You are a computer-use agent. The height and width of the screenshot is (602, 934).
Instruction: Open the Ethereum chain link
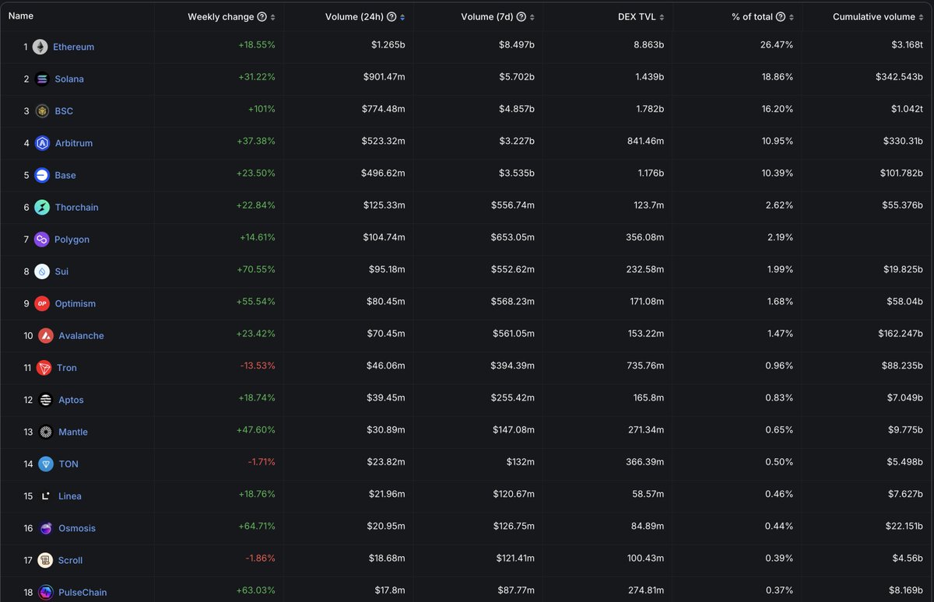73,47
